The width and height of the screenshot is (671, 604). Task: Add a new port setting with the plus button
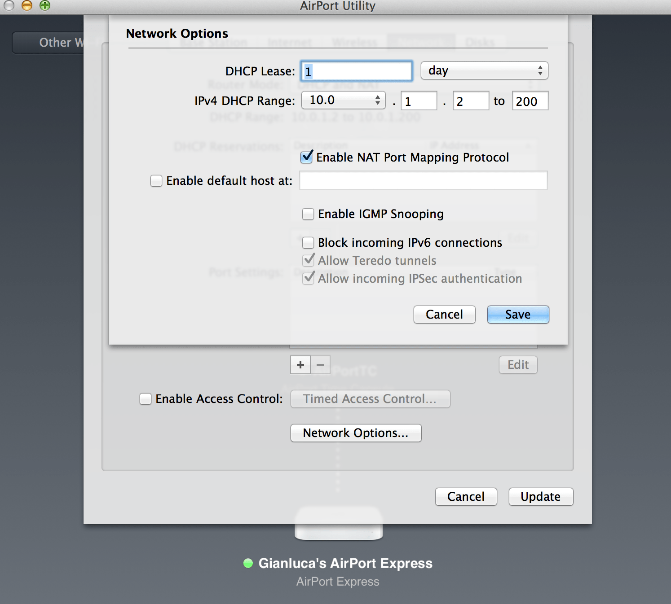[300, 365]
